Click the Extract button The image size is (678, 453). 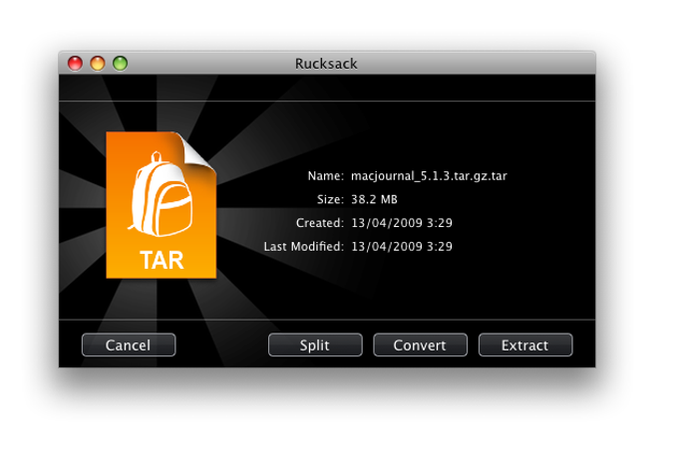pos(525,345)
